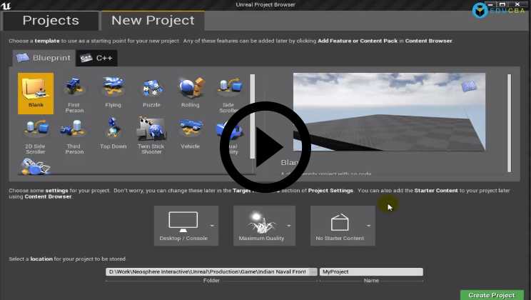Click the MyProject name field

click(x=371, y=271)
